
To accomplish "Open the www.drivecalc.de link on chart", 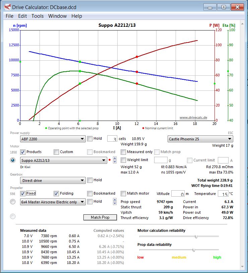I will tap(193, 118).
